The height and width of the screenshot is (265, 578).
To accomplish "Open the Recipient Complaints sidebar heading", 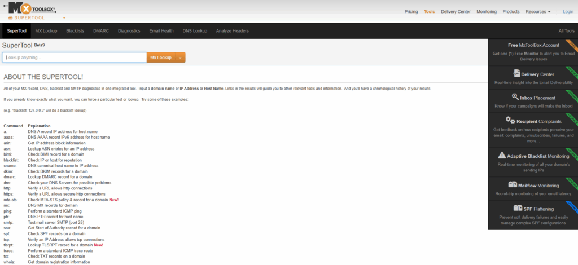I will point(539,121).
